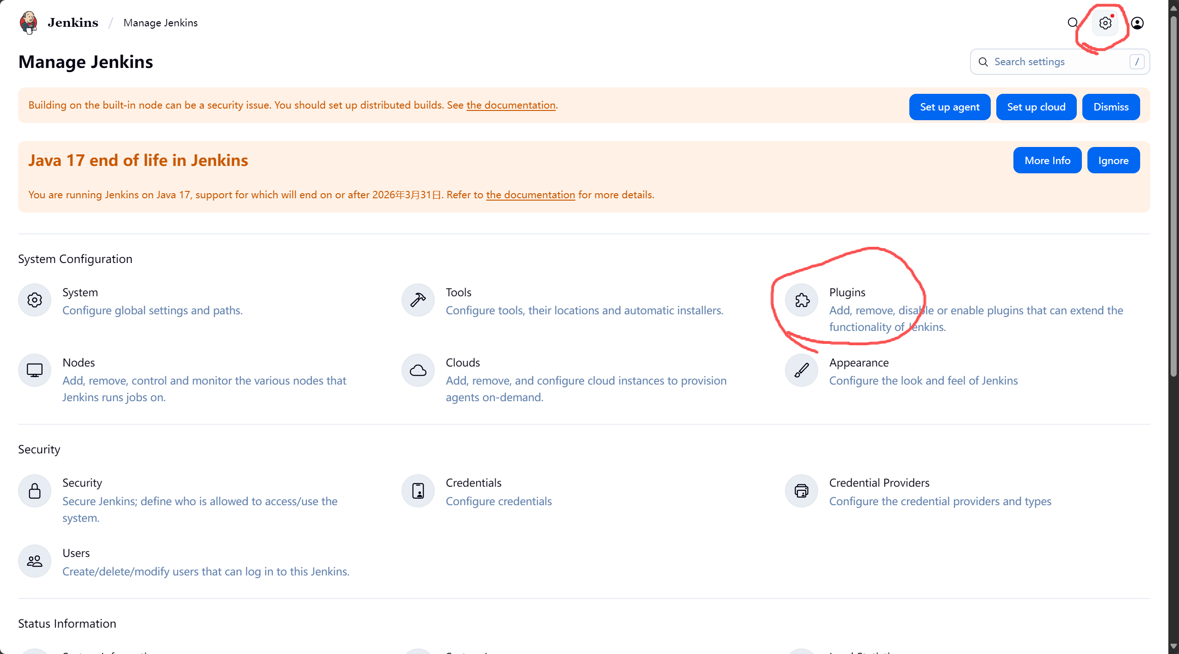This screenshot has width=1179, height=654.
Task: Click the Users people icon
Action: pos(35,561)
